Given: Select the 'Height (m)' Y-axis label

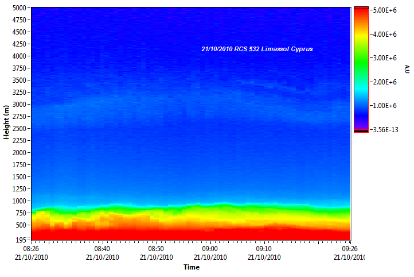Looking at the screenshot, I should [x=6, y=122].
